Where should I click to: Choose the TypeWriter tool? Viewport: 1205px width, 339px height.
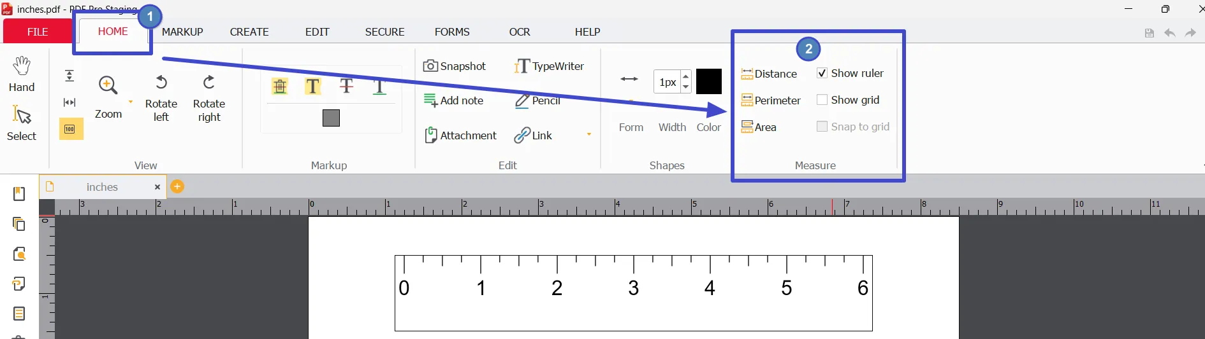(x=550, y=66)
